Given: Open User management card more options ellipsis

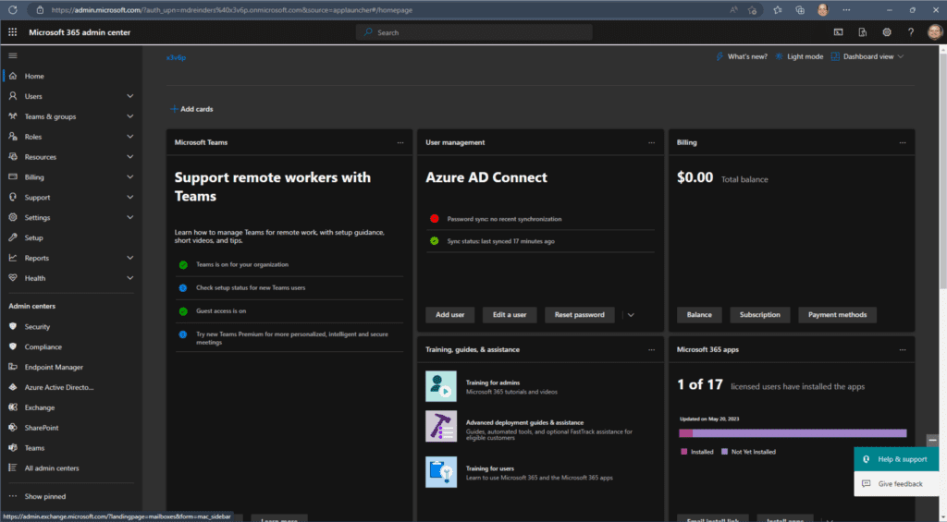Looking at the screenshot, I should point(652,142).
